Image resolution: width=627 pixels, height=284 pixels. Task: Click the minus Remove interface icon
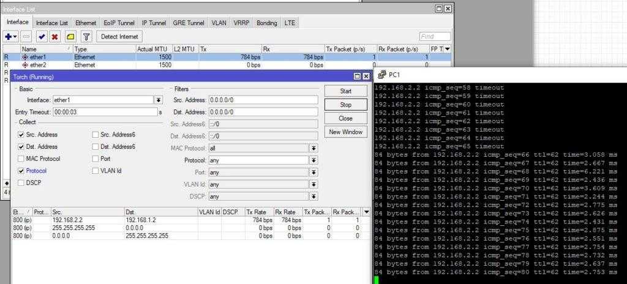26,37
